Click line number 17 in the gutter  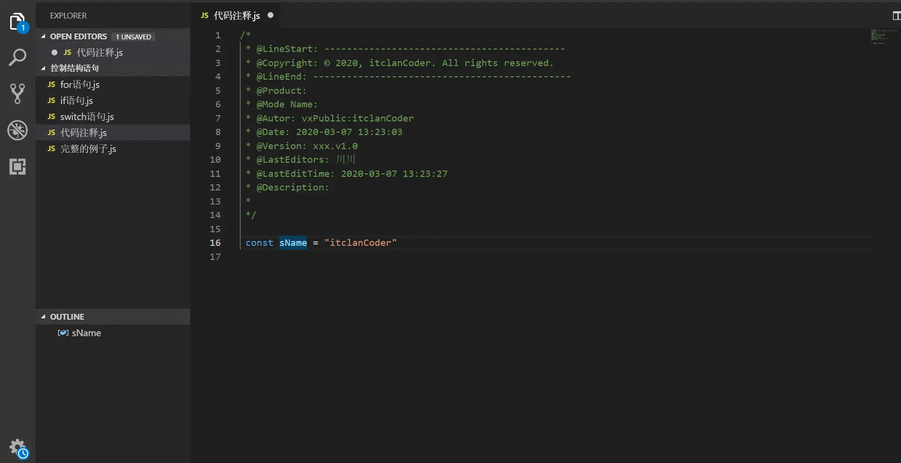click(215, 257)
